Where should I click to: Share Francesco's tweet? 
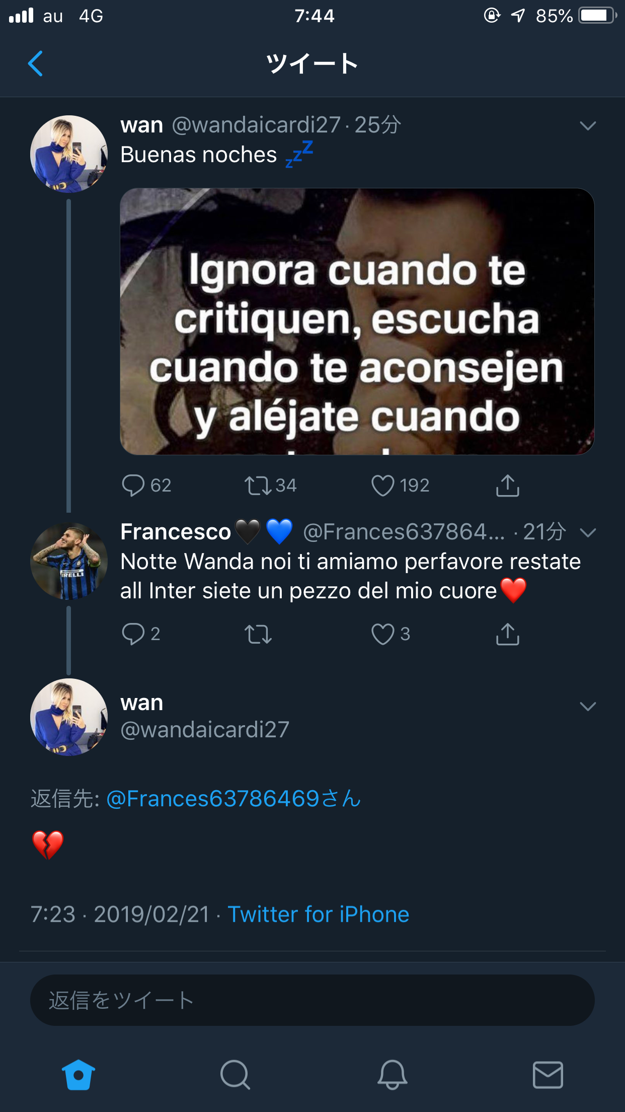[x=507, y=634]
